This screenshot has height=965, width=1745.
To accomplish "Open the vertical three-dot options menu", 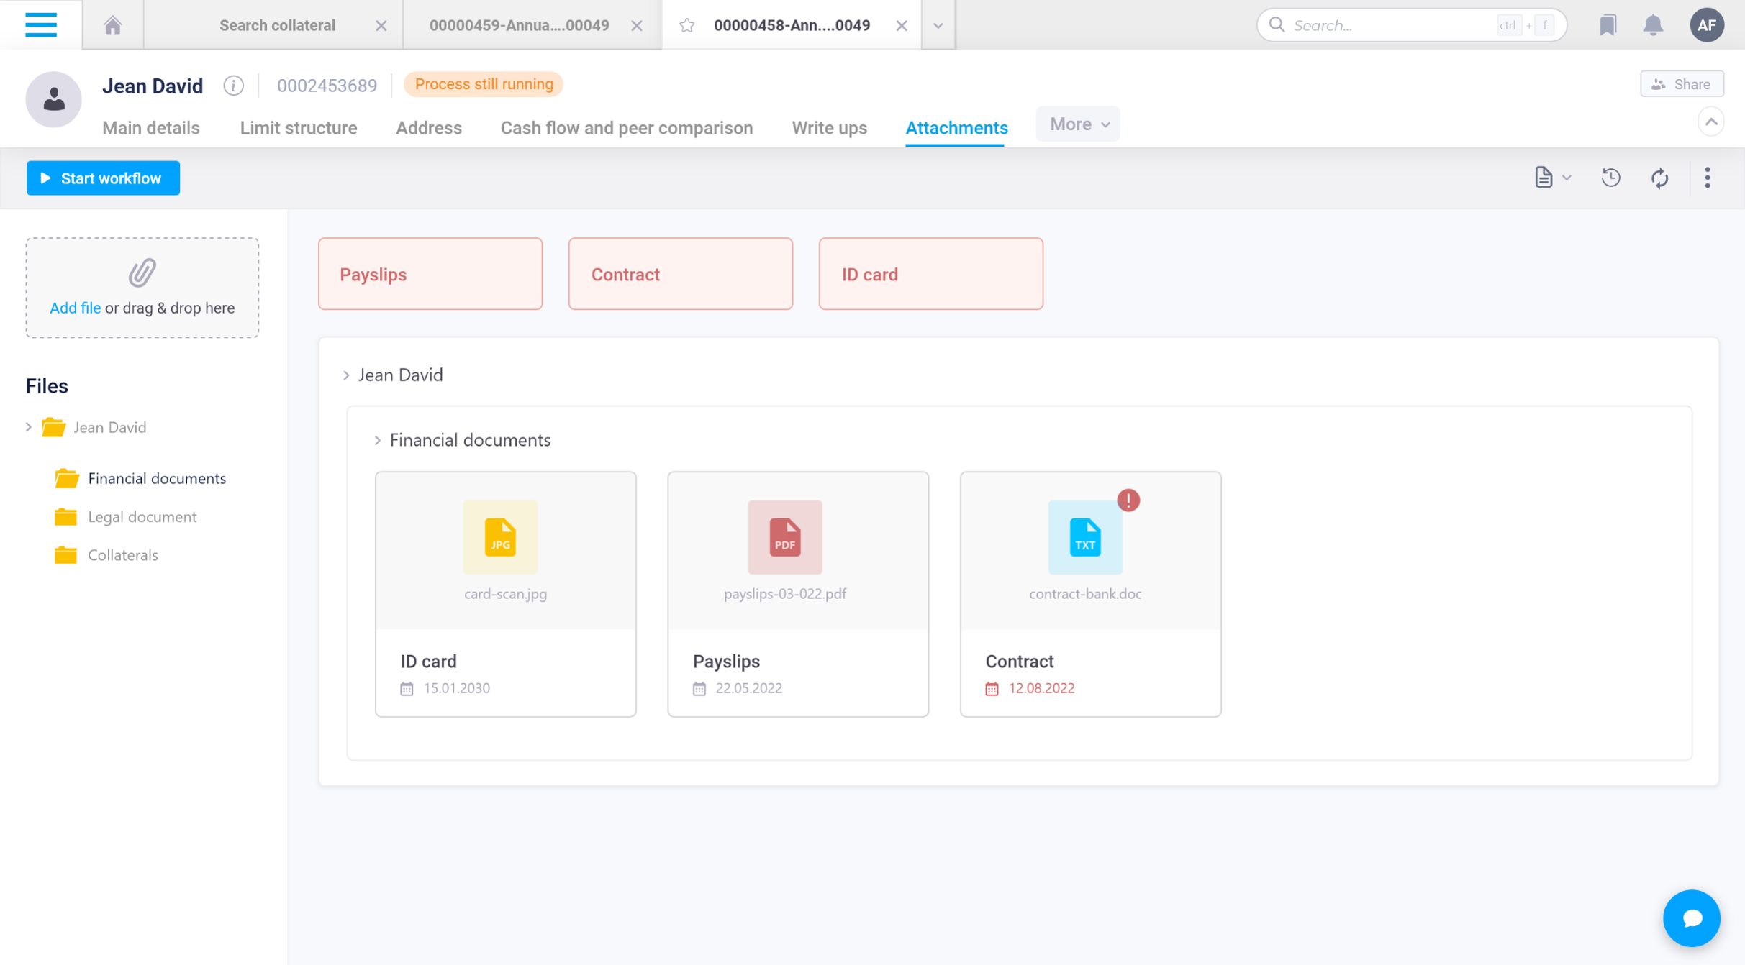I will coord(1707,178).
